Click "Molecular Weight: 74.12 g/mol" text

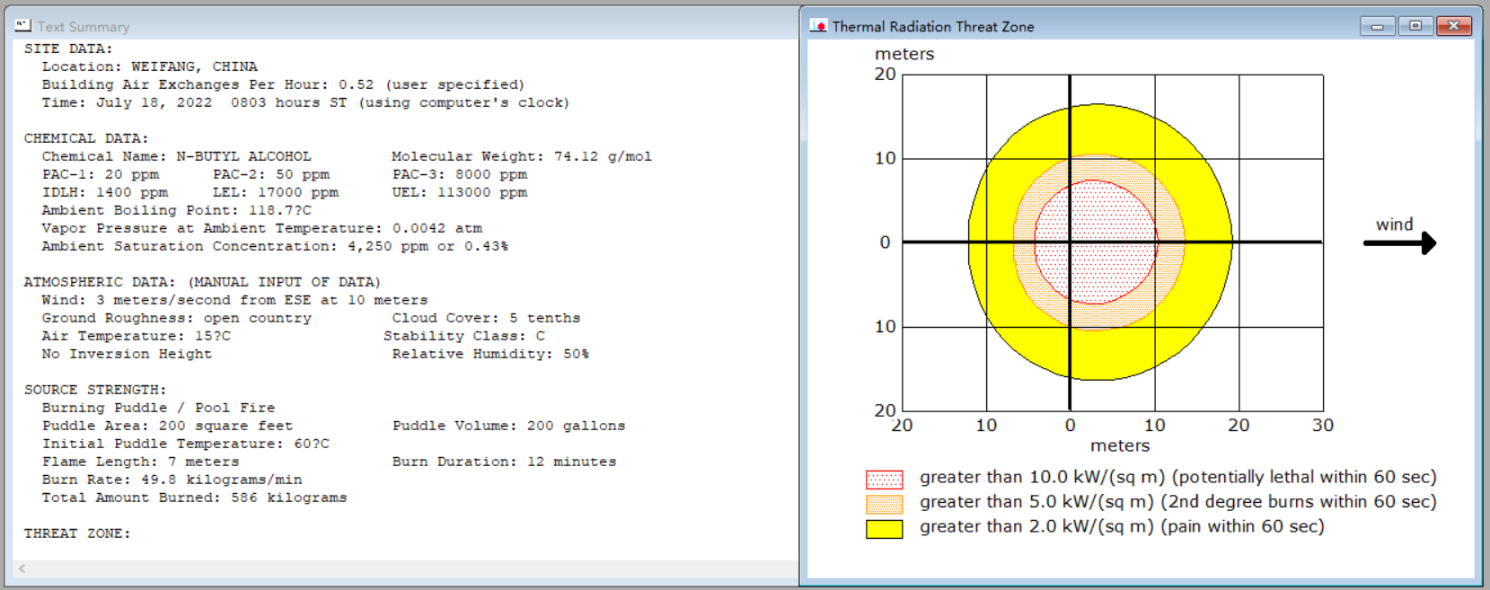tap(522, 156)
